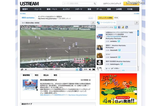Click the センバツ program thumbnail

pos(30,85)
